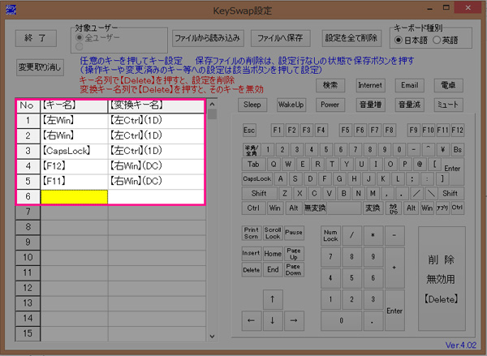Image resolution: width=487 pixels, height=356 pixels.
Task: Click the End key
Action: [273, 270]
